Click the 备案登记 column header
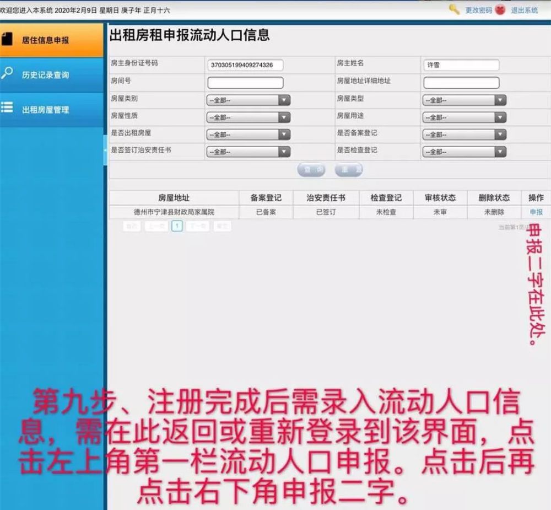Image resolution: width=551 pixels, height=510 pixels. click(266, 198)
